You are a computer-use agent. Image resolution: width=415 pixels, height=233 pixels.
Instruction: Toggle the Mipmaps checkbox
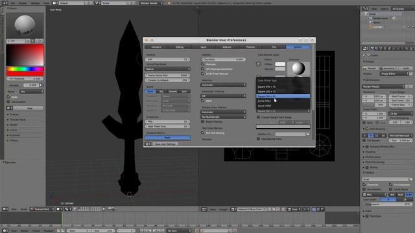click(x=203, y=64)
